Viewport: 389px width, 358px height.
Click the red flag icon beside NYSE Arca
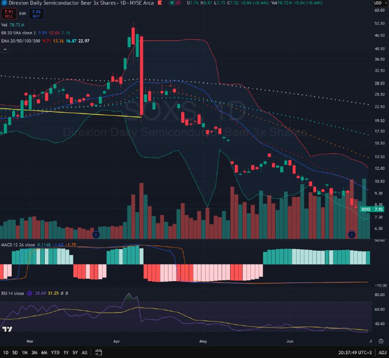click(160, 3)
